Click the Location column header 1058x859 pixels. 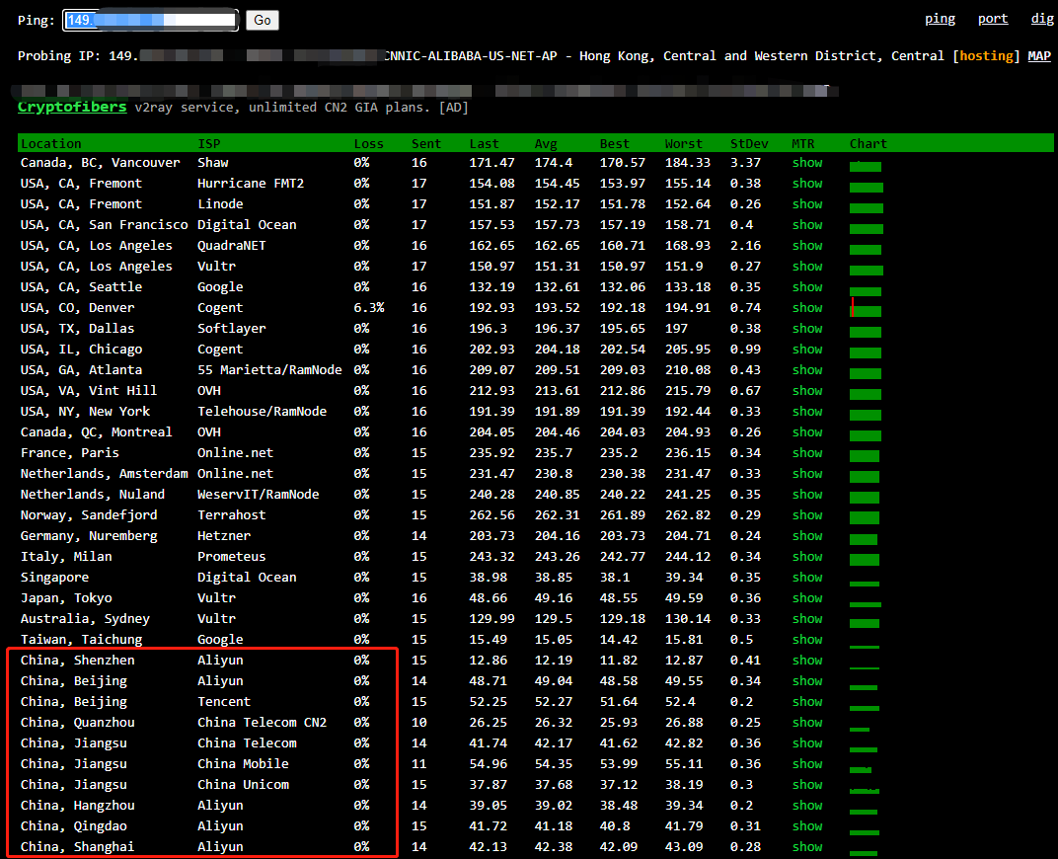pyautogui.click(x=51, y=144)
